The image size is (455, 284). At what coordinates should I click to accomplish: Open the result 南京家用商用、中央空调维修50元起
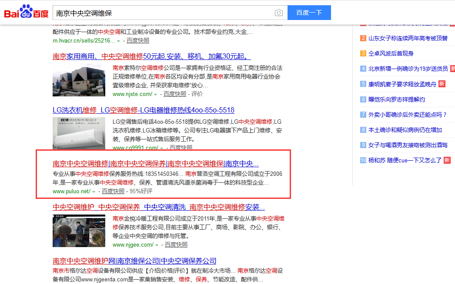[x=151, y=56]
